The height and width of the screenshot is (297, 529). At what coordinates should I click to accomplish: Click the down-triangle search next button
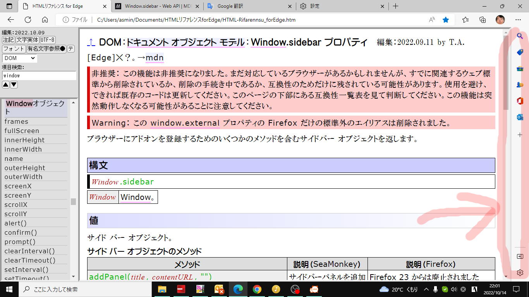tap(14, 85)
